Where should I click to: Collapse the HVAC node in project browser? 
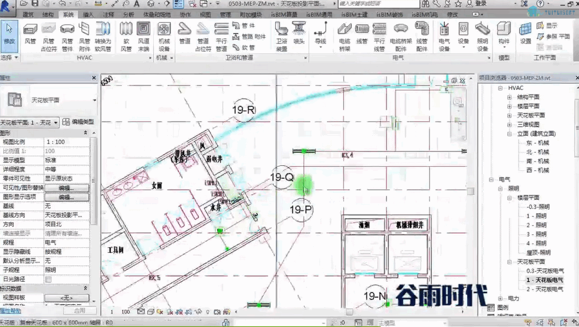[500, 88]
